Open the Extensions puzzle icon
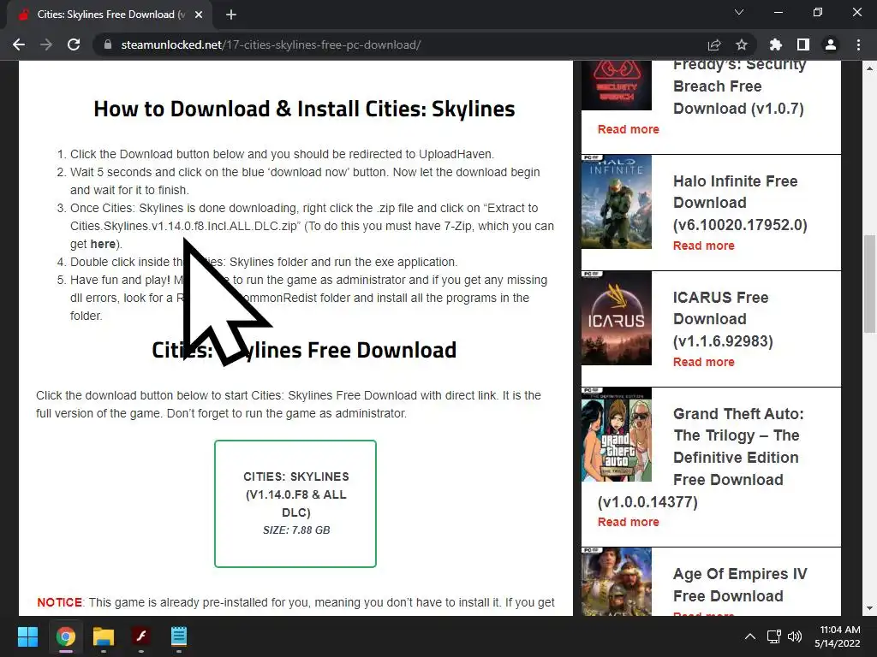This screenshot has width=877, height=657. tap(775, 44)
